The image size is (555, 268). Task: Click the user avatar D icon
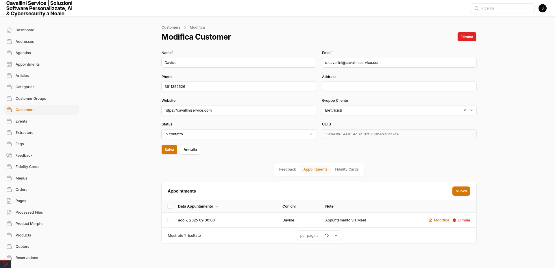[x=542, y=8]
